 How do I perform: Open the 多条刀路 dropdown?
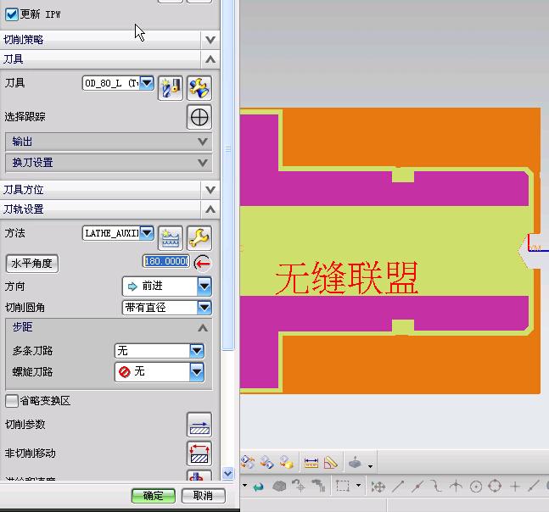pos(197,351)
